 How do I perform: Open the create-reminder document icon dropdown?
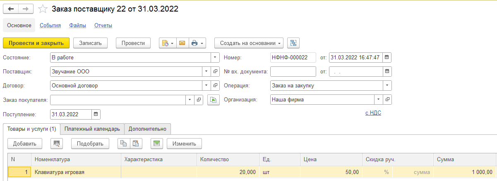coord(168,43)
